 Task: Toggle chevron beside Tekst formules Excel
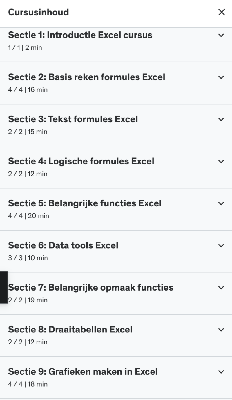tap(221, 119)
